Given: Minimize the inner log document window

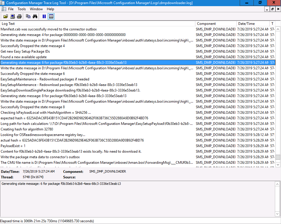Looking at the screenshot, I should point(267,9).
